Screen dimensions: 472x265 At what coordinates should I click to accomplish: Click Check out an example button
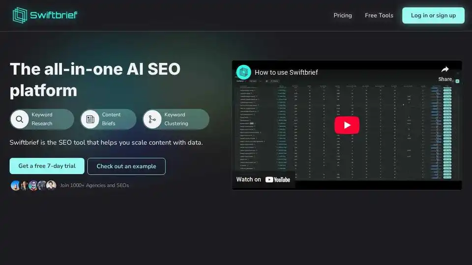[x=126, y=166]
